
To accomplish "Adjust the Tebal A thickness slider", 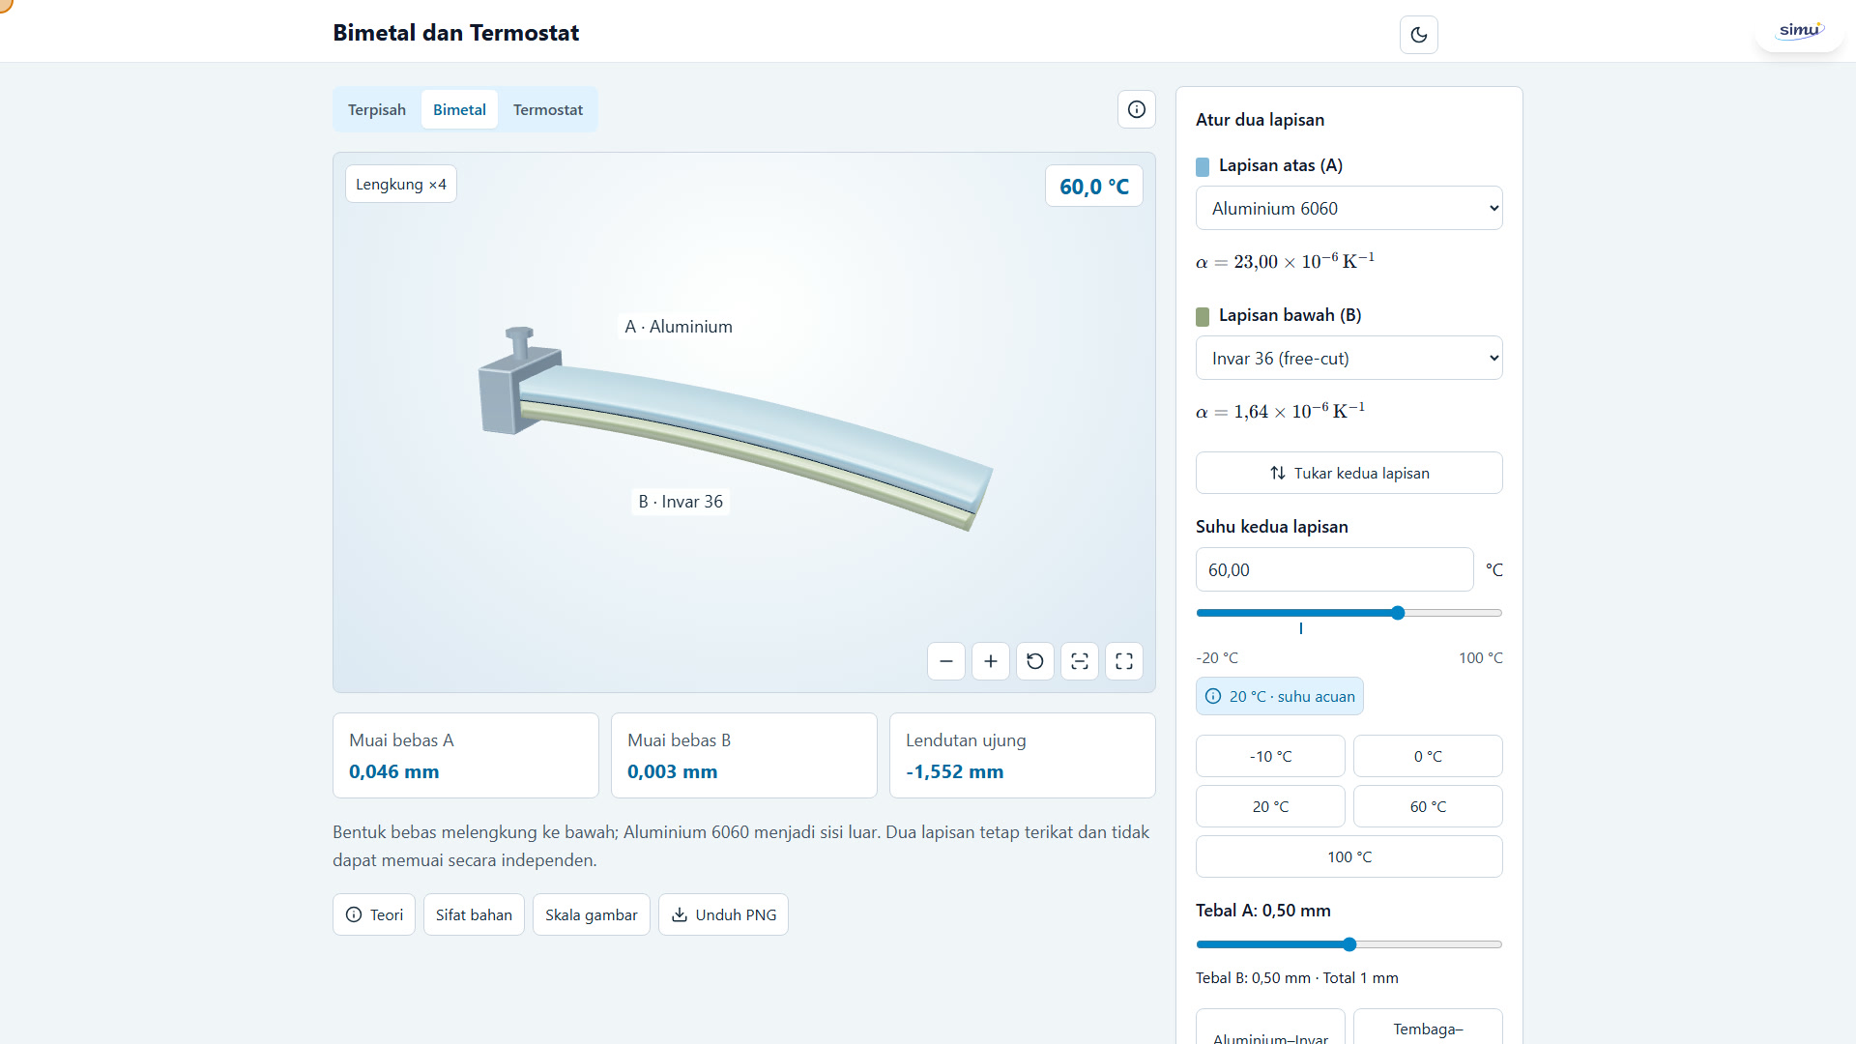I will [x=1349, y=944].
